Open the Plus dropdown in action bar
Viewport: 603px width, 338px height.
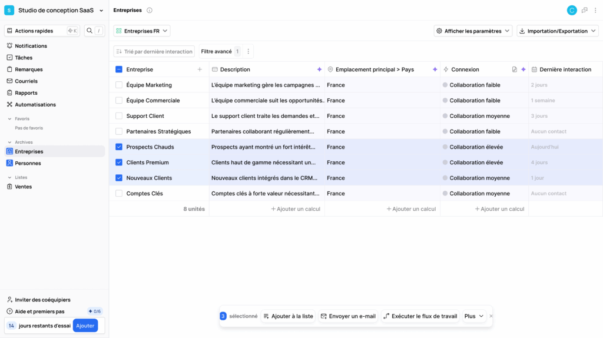[473, 316]
